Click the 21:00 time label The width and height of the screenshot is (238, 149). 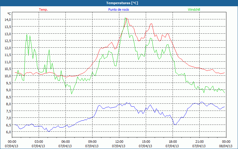tap(199, 142)
